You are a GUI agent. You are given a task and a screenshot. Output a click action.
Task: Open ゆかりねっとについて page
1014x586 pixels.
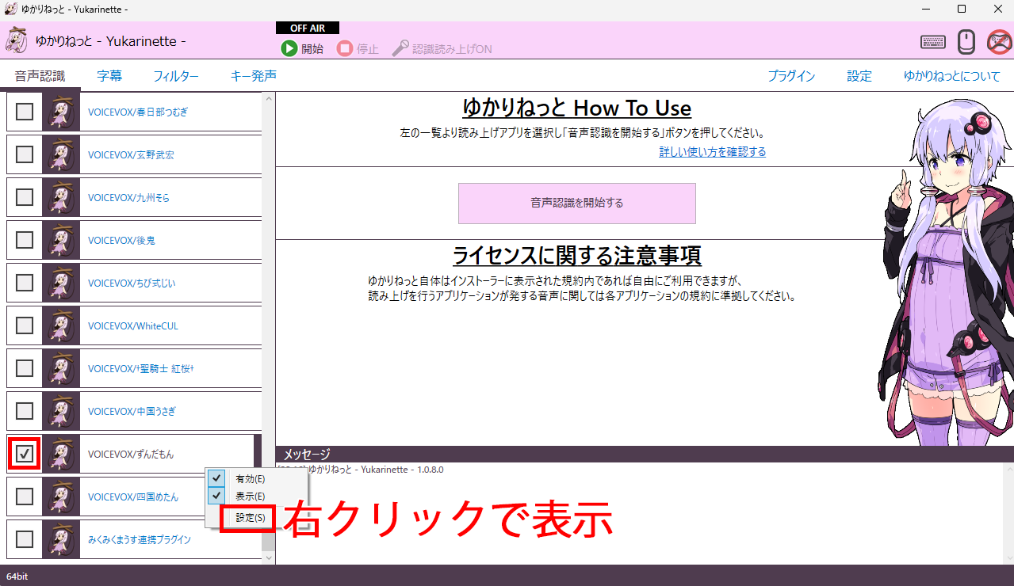click(x=952, y=76)
